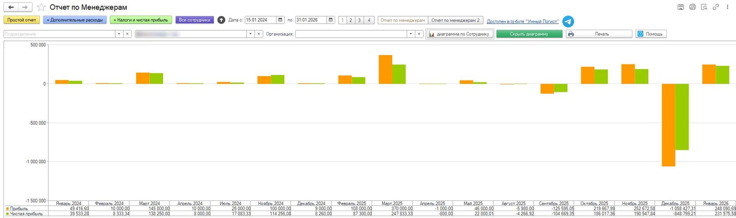Click the Telegram bot icon
736x218 pixels.
click(568, 21)
